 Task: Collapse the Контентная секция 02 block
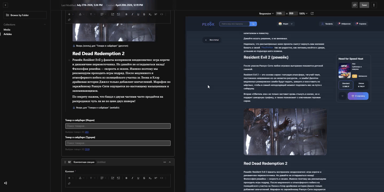pos(170,162)
